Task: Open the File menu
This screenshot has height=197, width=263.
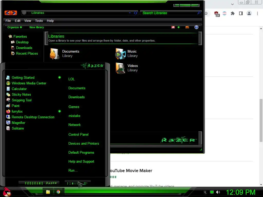Action: coord(8,21)
